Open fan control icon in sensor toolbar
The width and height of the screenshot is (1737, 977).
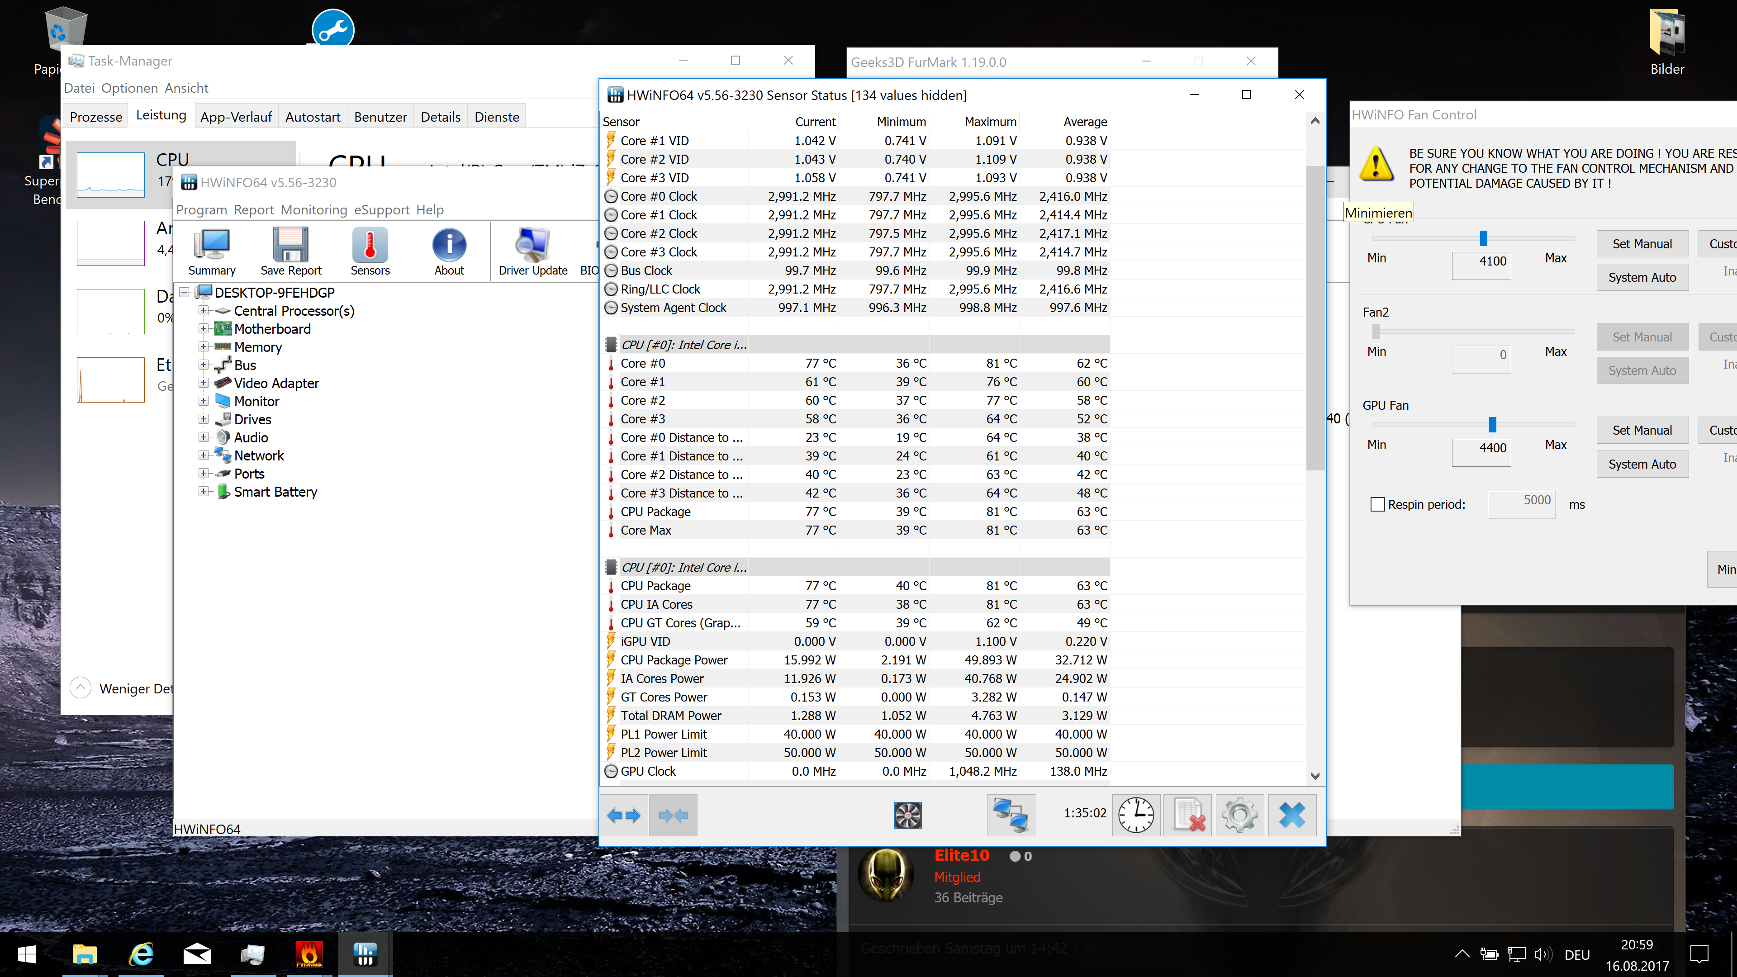pos(907,815)
